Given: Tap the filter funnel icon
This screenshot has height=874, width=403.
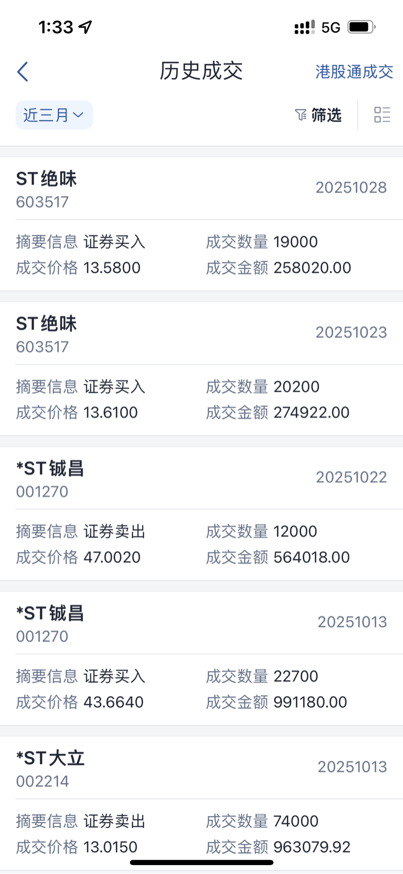Looking at the screenshot, I should 301,115.
